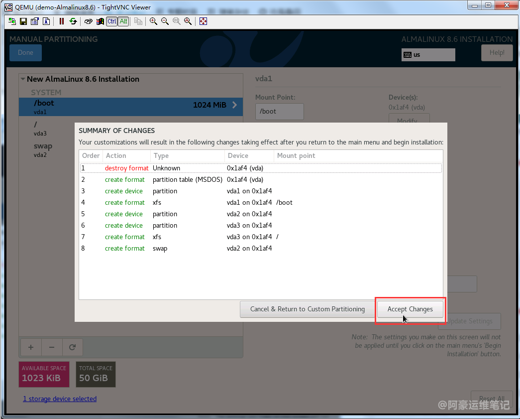Click the Mount Point /boot field

coord(279,111)
